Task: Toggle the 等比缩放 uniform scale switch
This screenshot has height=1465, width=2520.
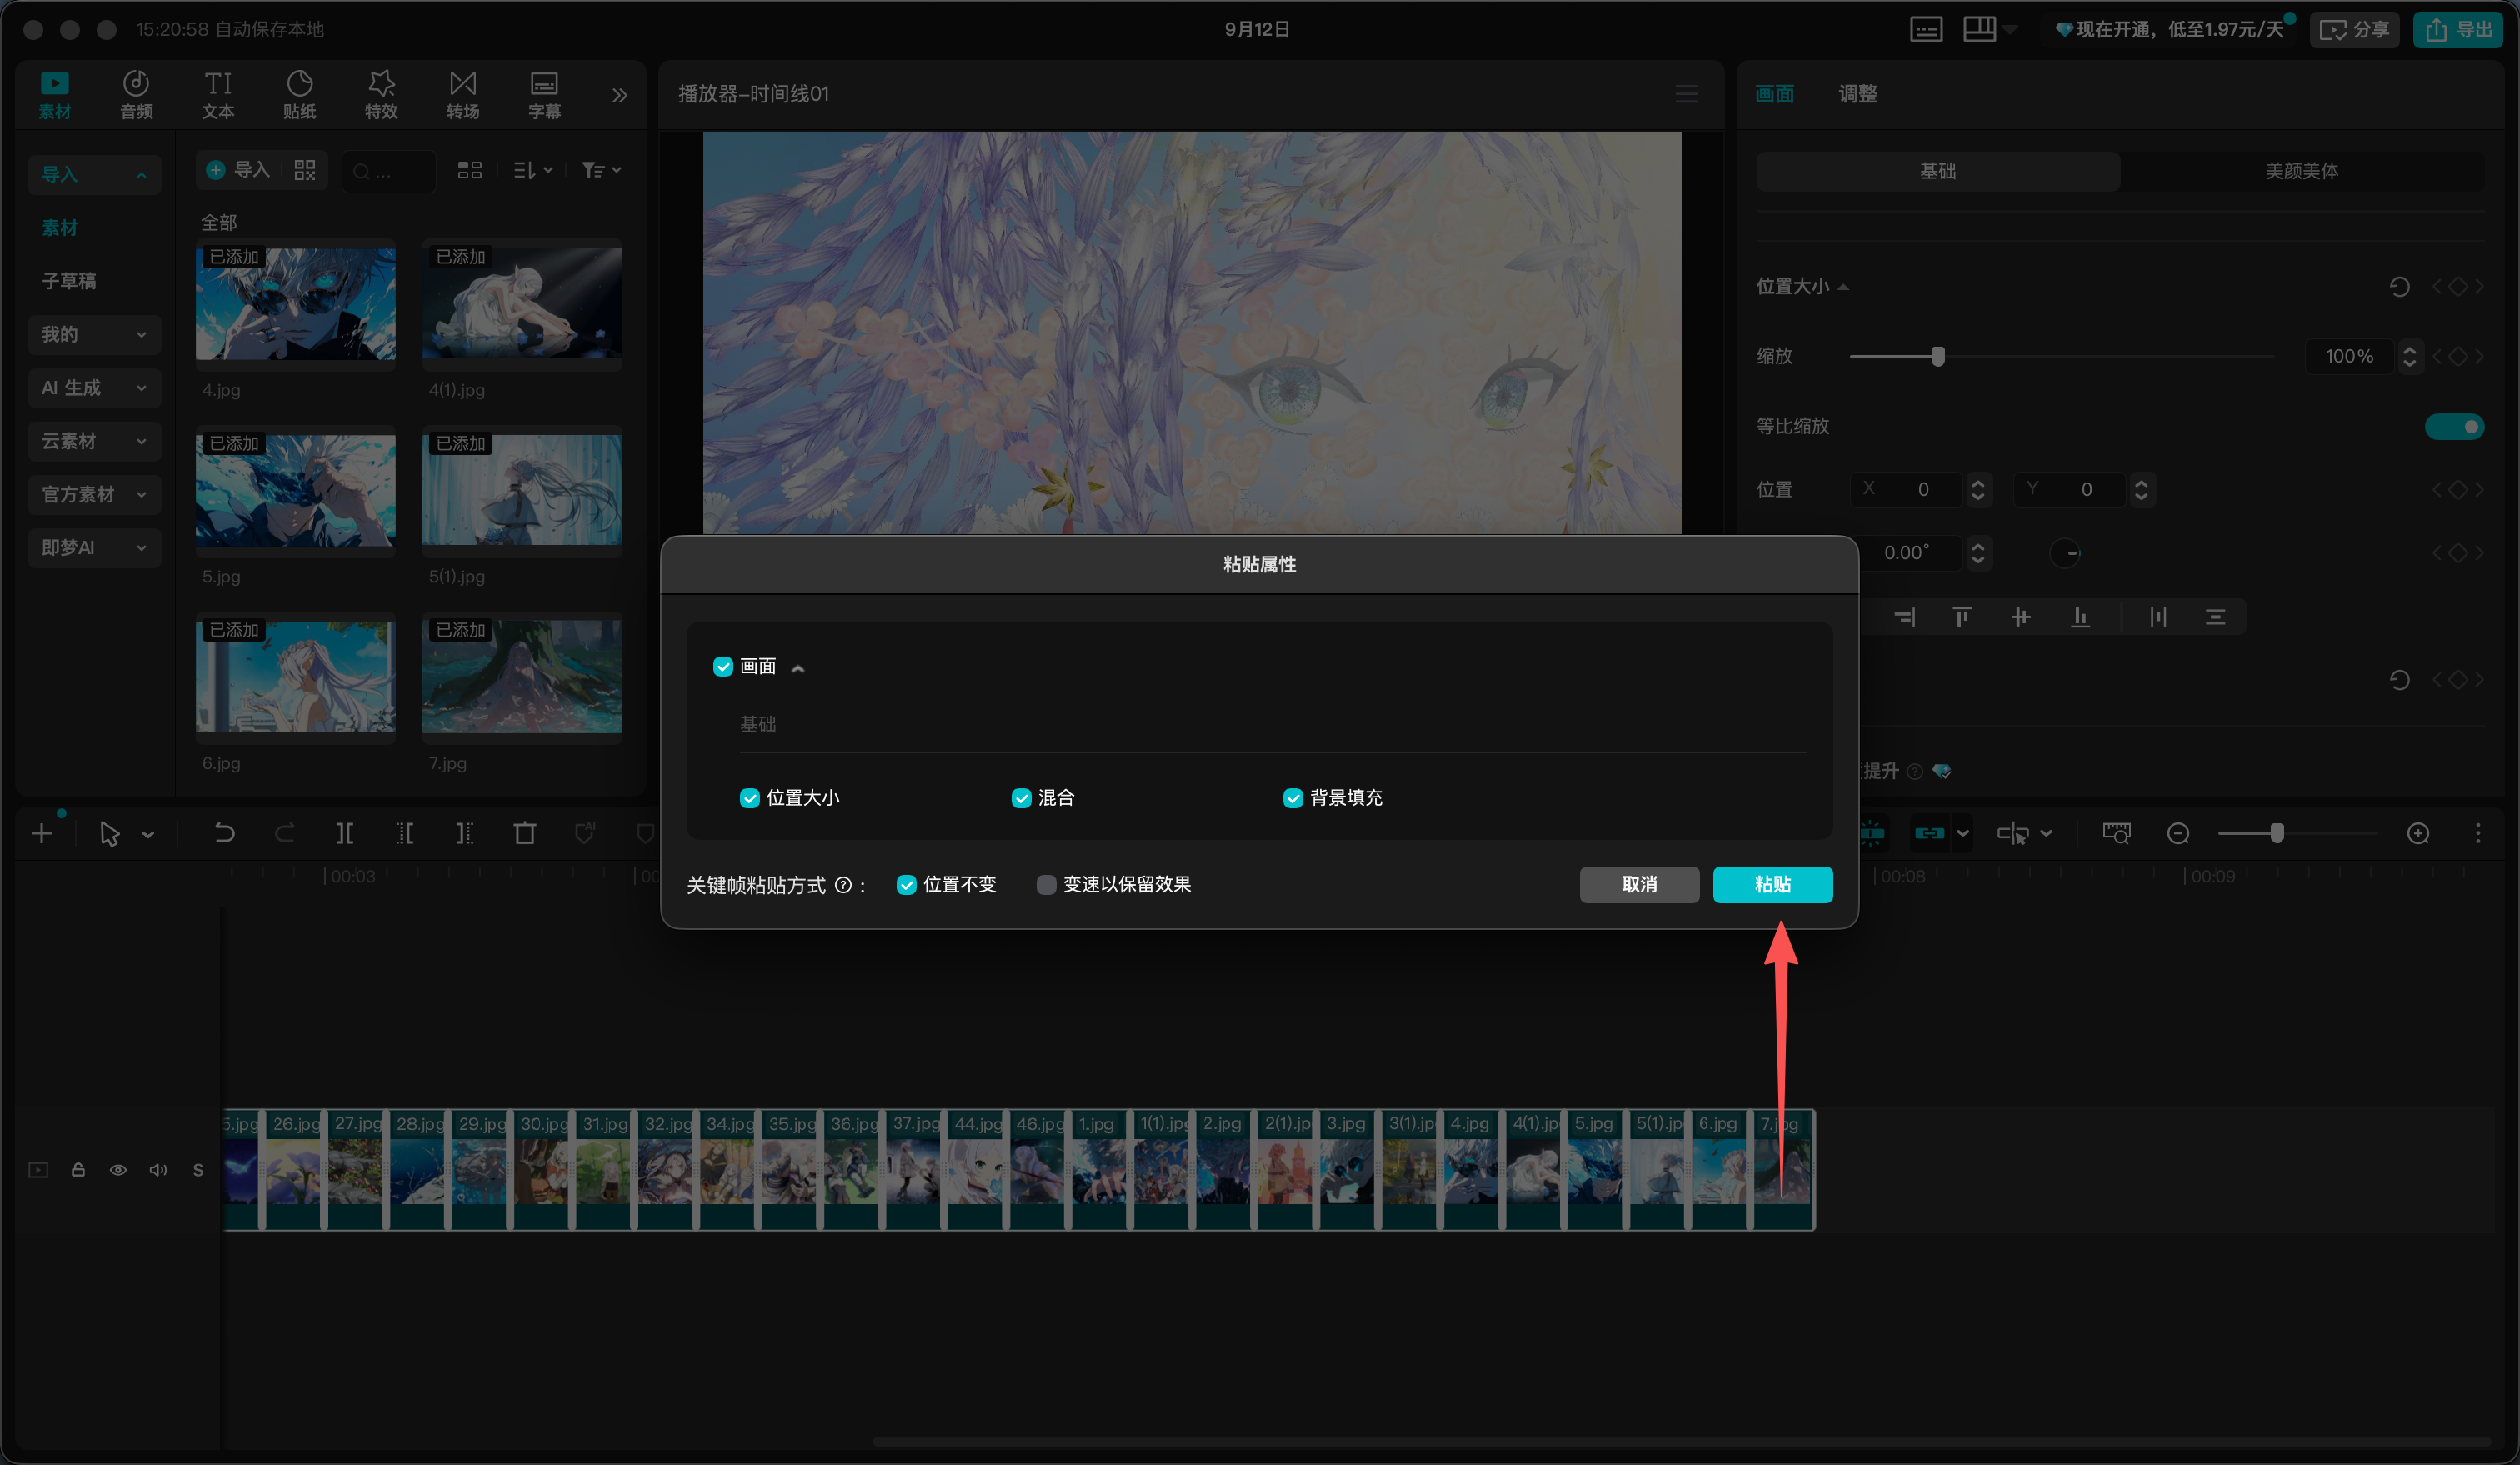Action: tap(2454, 426)
